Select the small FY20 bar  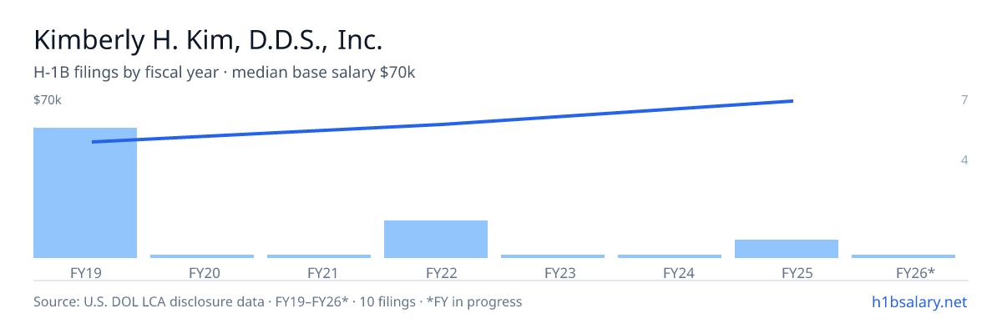202,256
